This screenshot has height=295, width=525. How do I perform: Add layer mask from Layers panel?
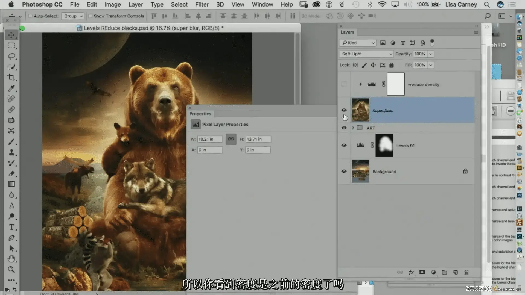click(x=422, y=272)
